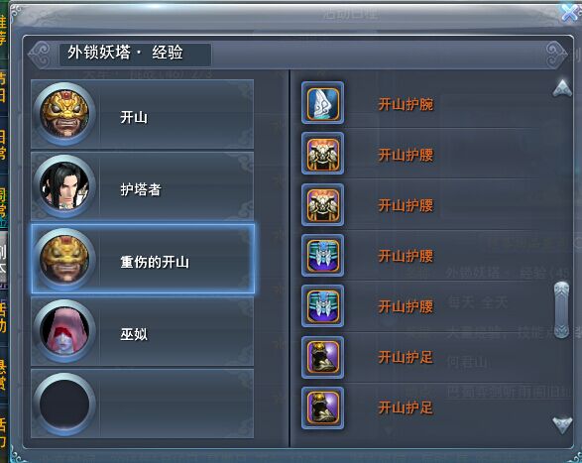
Task: Select the second orange 开山护腰 armor icon
Action: (322, 204)
